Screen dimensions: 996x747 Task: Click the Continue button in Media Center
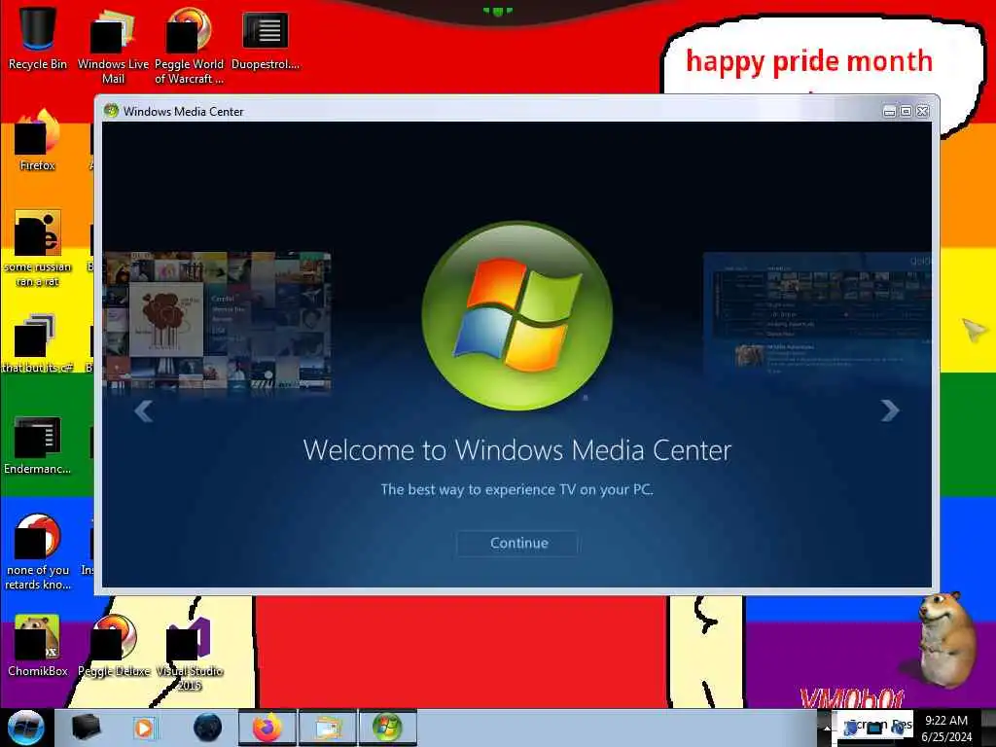(x=517, y=543)
